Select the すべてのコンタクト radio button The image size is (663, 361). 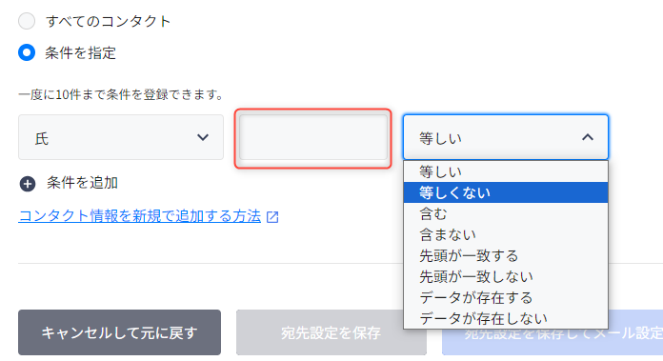coord(27,21)
